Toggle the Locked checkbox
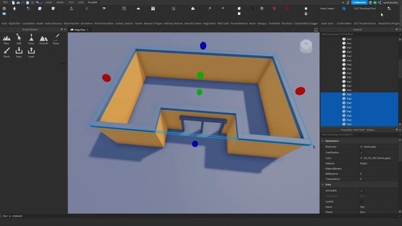Screen dimensions: 402x226 coord(362,202)
